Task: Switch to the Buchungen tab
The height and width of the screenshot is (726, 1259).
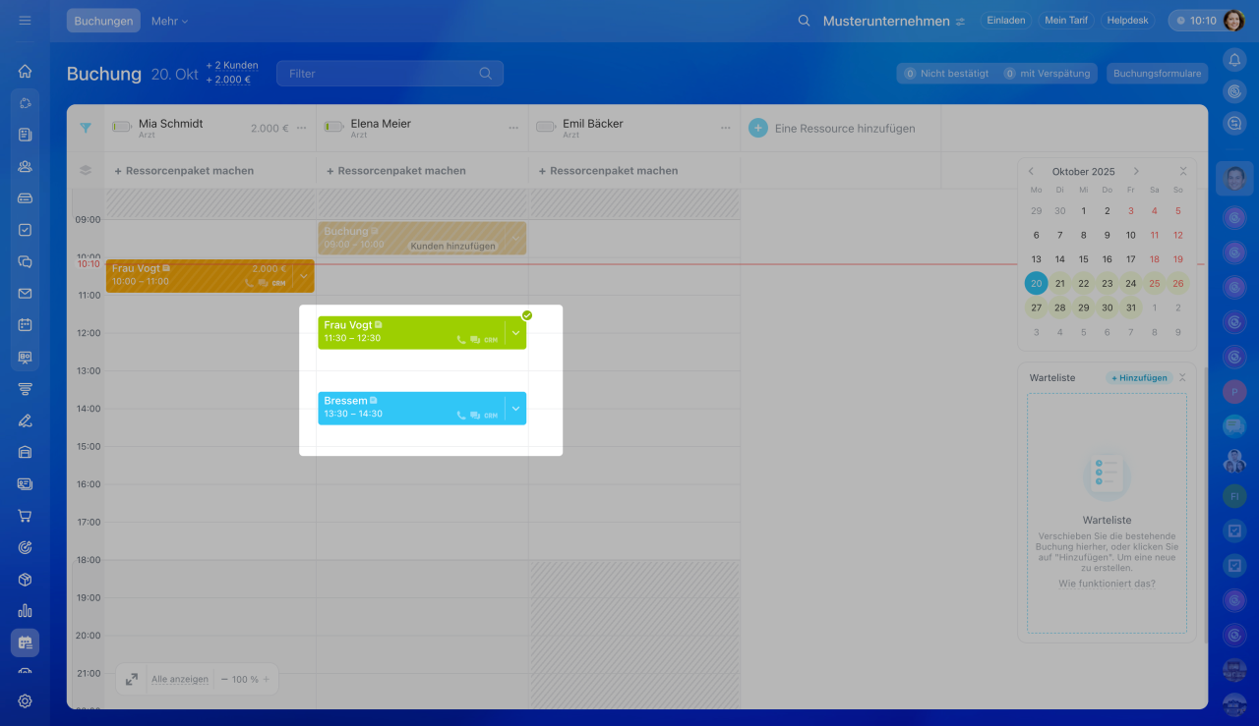Action: pyautogui.click(x=103, y=21)
